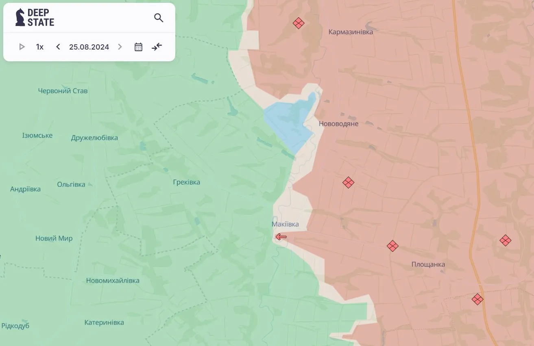Viewport: 534px width, 346px height.
Task: Select the bottom-right red diamond marker
Action: point(477,299)
